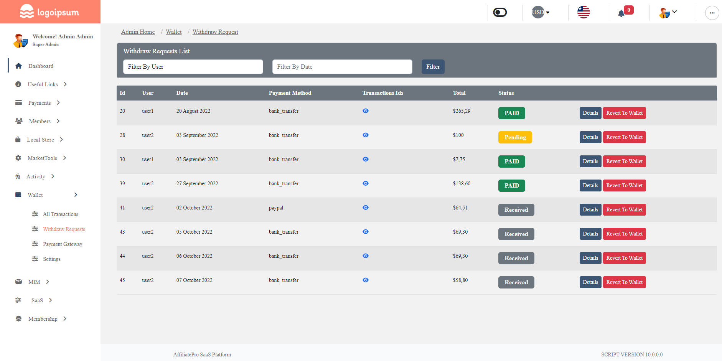Click the Pending status badge
This screenshot has height=361, width=722.
click(515, 137)
